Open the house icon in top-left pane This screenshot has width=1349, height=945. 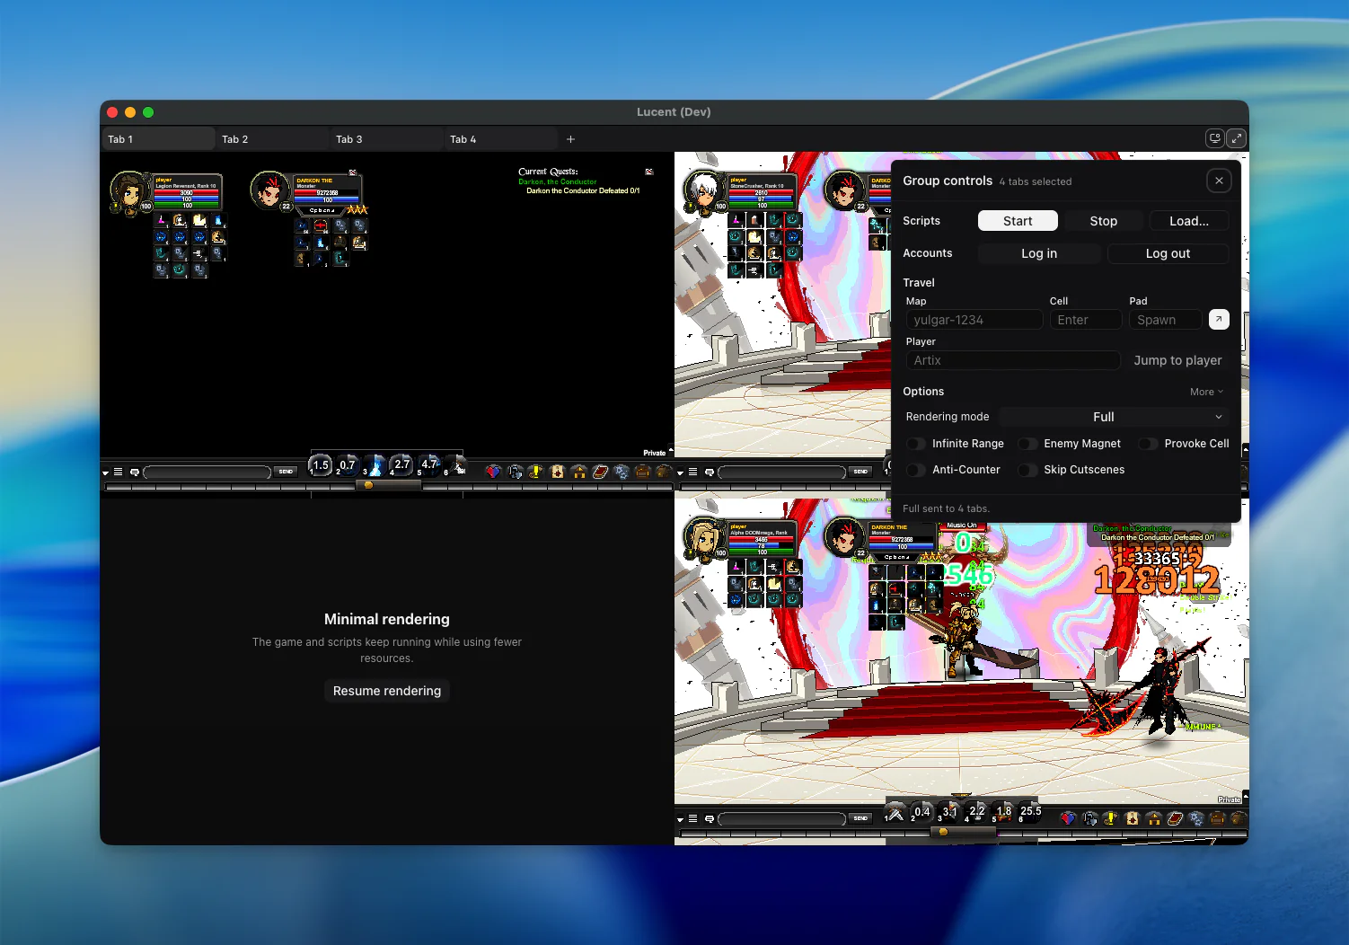click(x=578, y=472)
